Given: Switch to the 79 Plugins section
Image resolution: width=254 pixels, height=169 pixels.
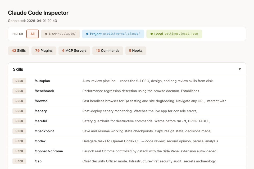Looking at the screenshot, I should (x=44, y=50).
